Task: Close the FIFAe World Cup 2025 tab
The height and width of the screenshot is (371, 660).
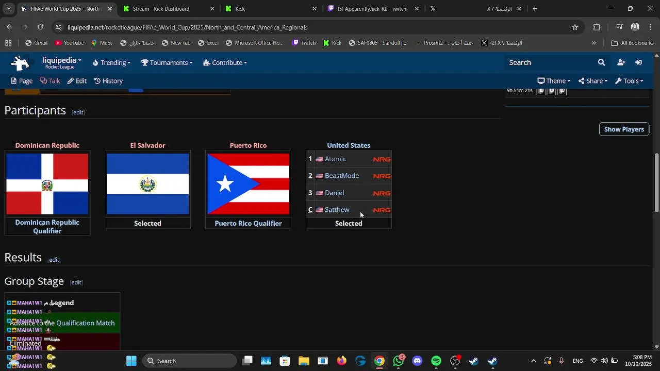Action: click(x=110, y=9)
